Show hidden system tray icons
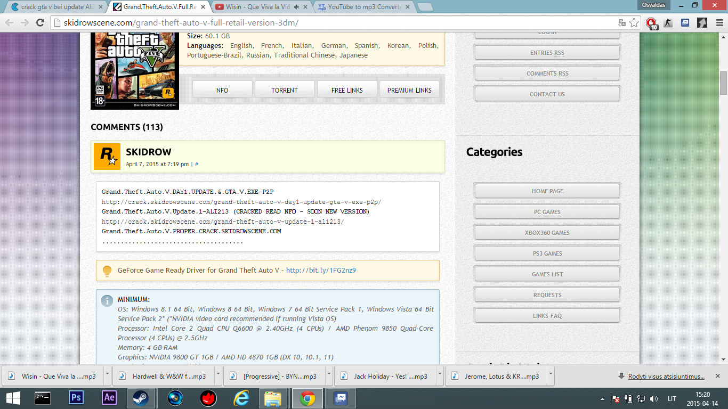Screen dimensions: 728x409 (x=602, y=398)
